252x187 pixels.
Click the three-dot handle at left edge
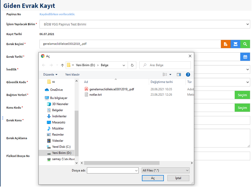point(3,118)
